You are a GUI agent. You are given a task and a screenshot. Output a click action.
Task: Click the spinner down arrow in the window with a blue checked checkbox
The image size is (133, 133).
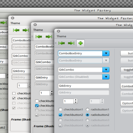click(x=52, y=94)
